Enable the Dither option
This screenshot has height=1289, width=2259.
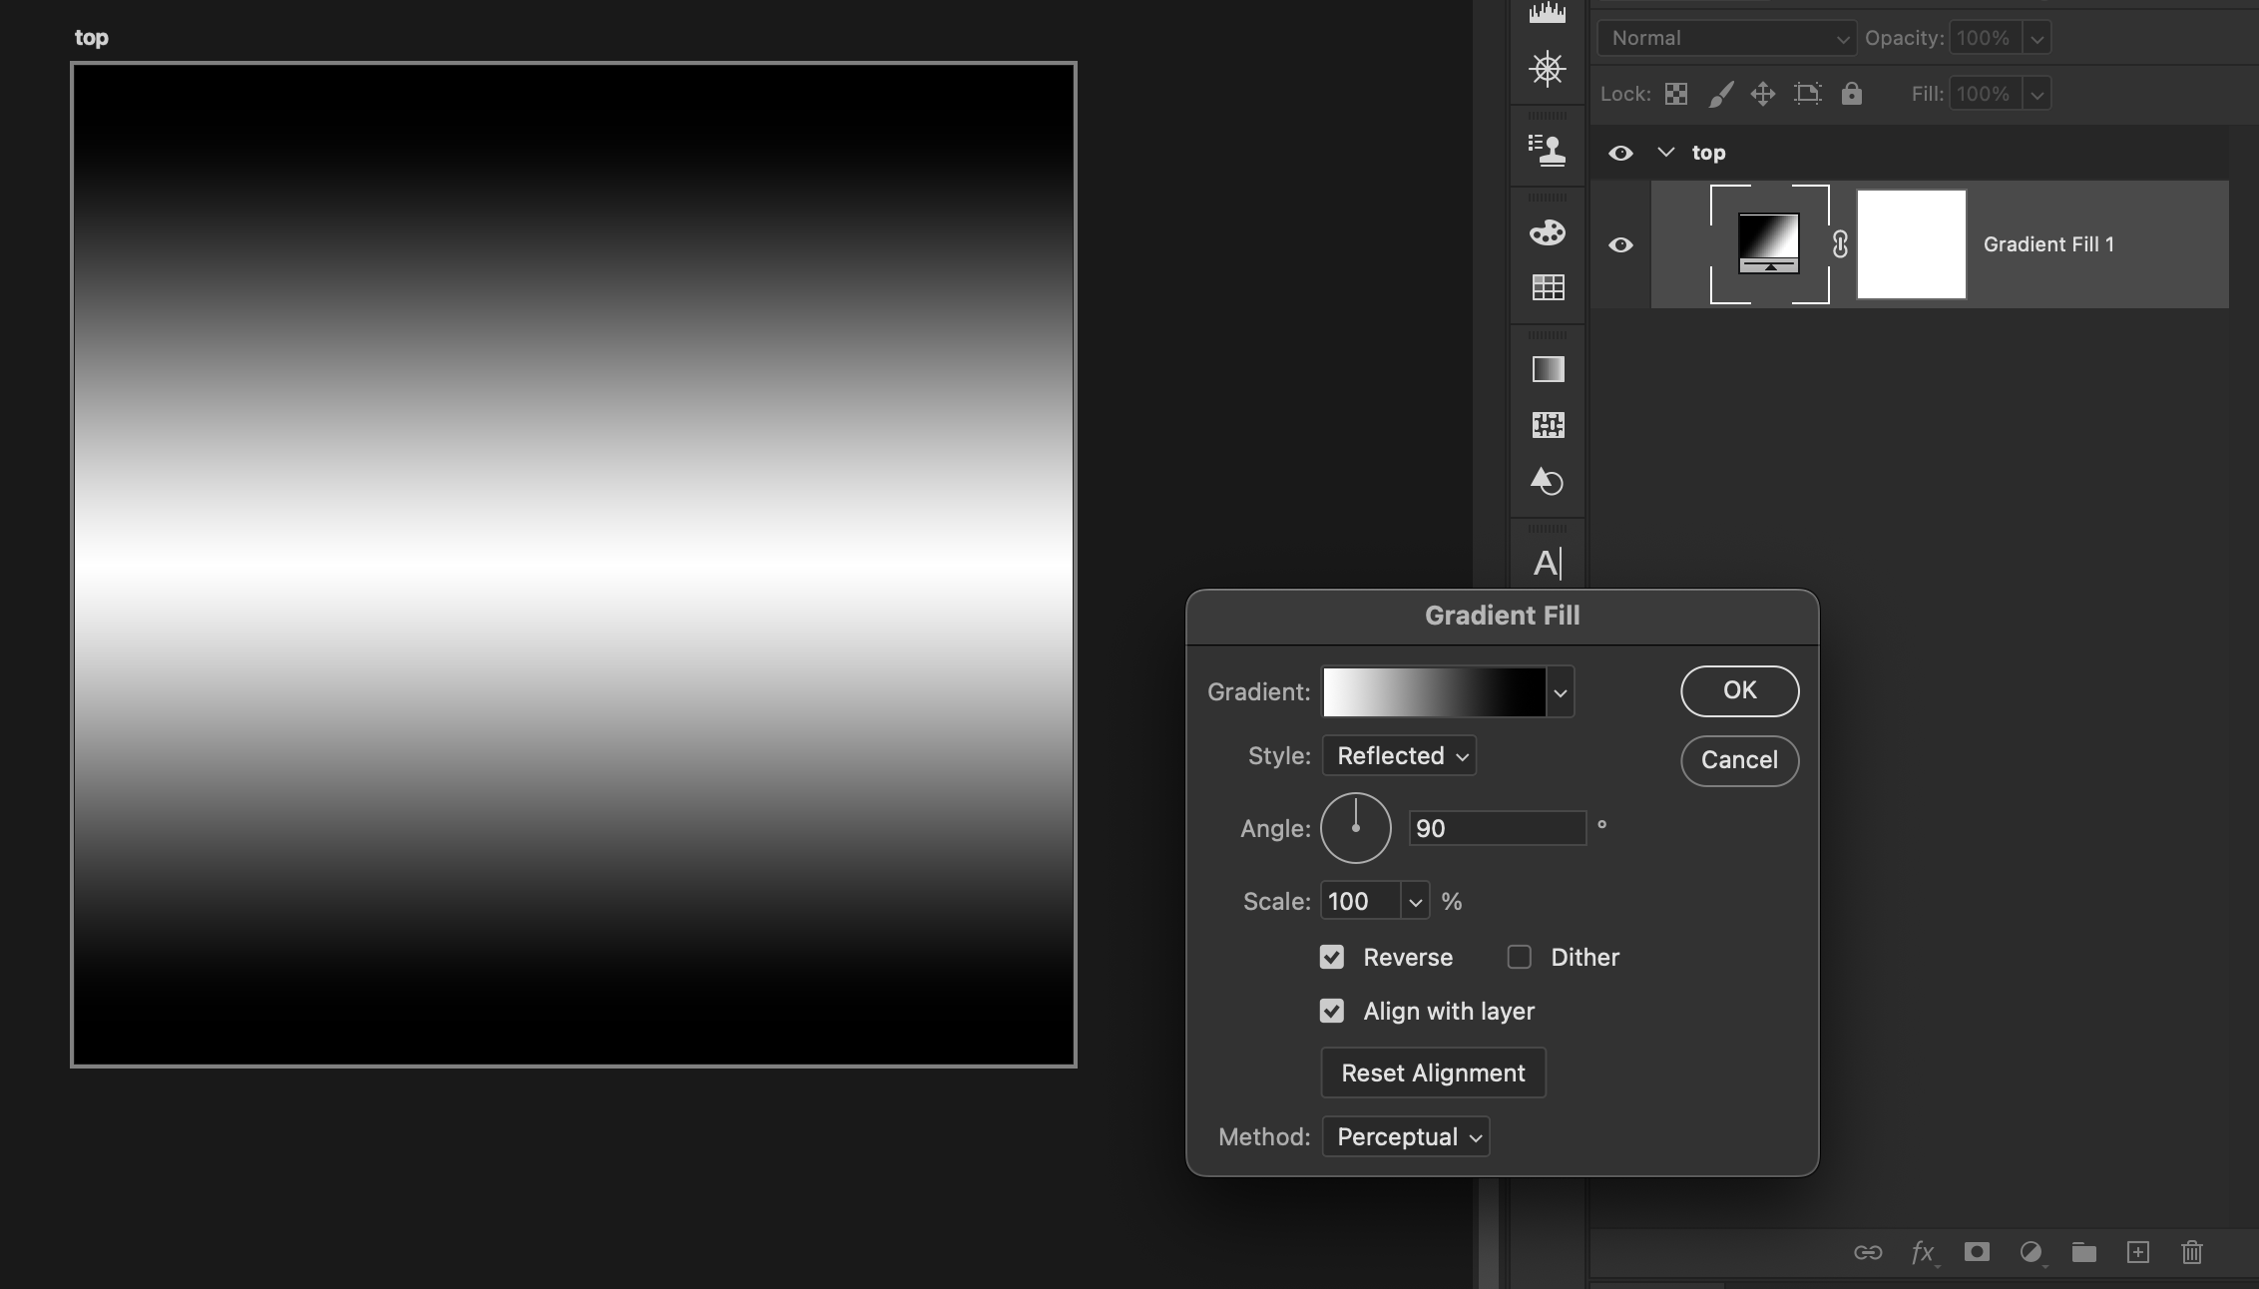point(1519,957)
